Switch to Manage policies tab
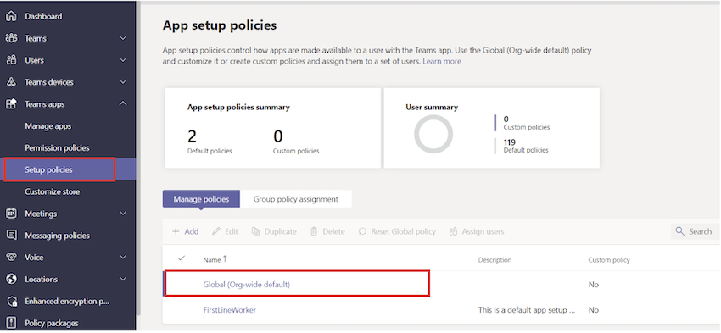Screen dimensions: 721x333 click(201, 199)
